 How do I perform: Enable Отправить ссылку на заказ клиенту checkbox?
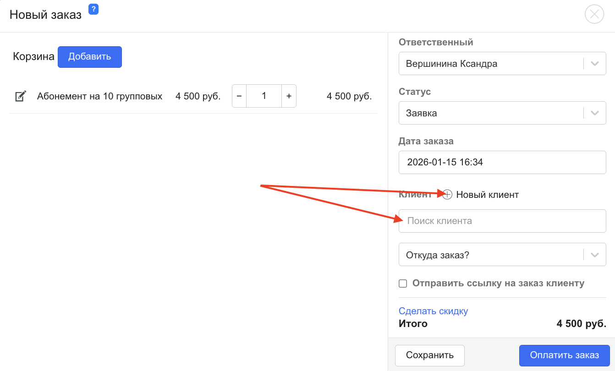403,284
